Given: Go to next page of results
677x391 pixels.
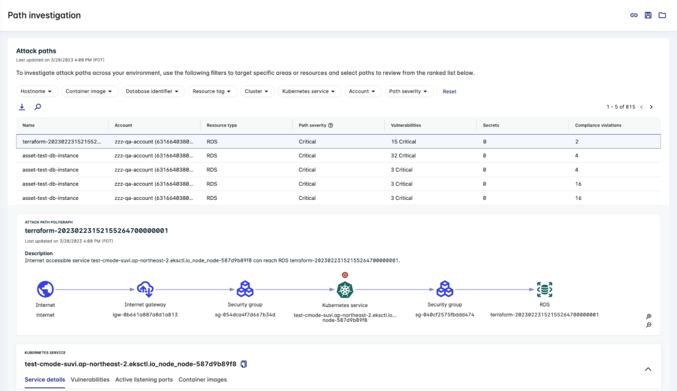Looking at the screenshot, I should click(651, 107).
